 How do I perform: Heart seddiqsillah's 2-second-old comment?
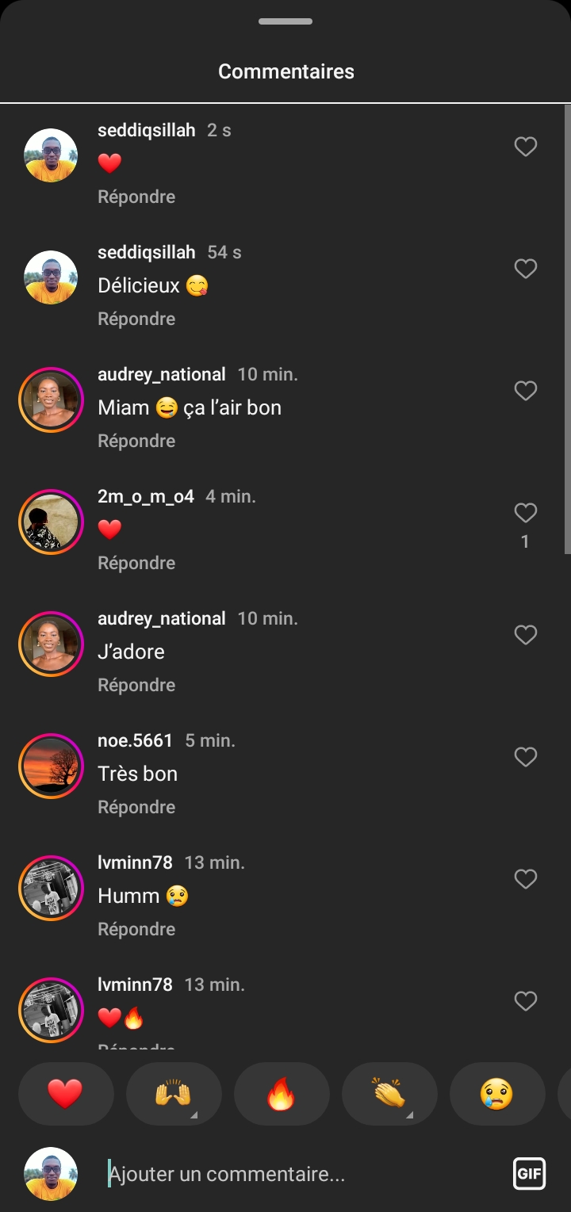[x=526, y=147]
